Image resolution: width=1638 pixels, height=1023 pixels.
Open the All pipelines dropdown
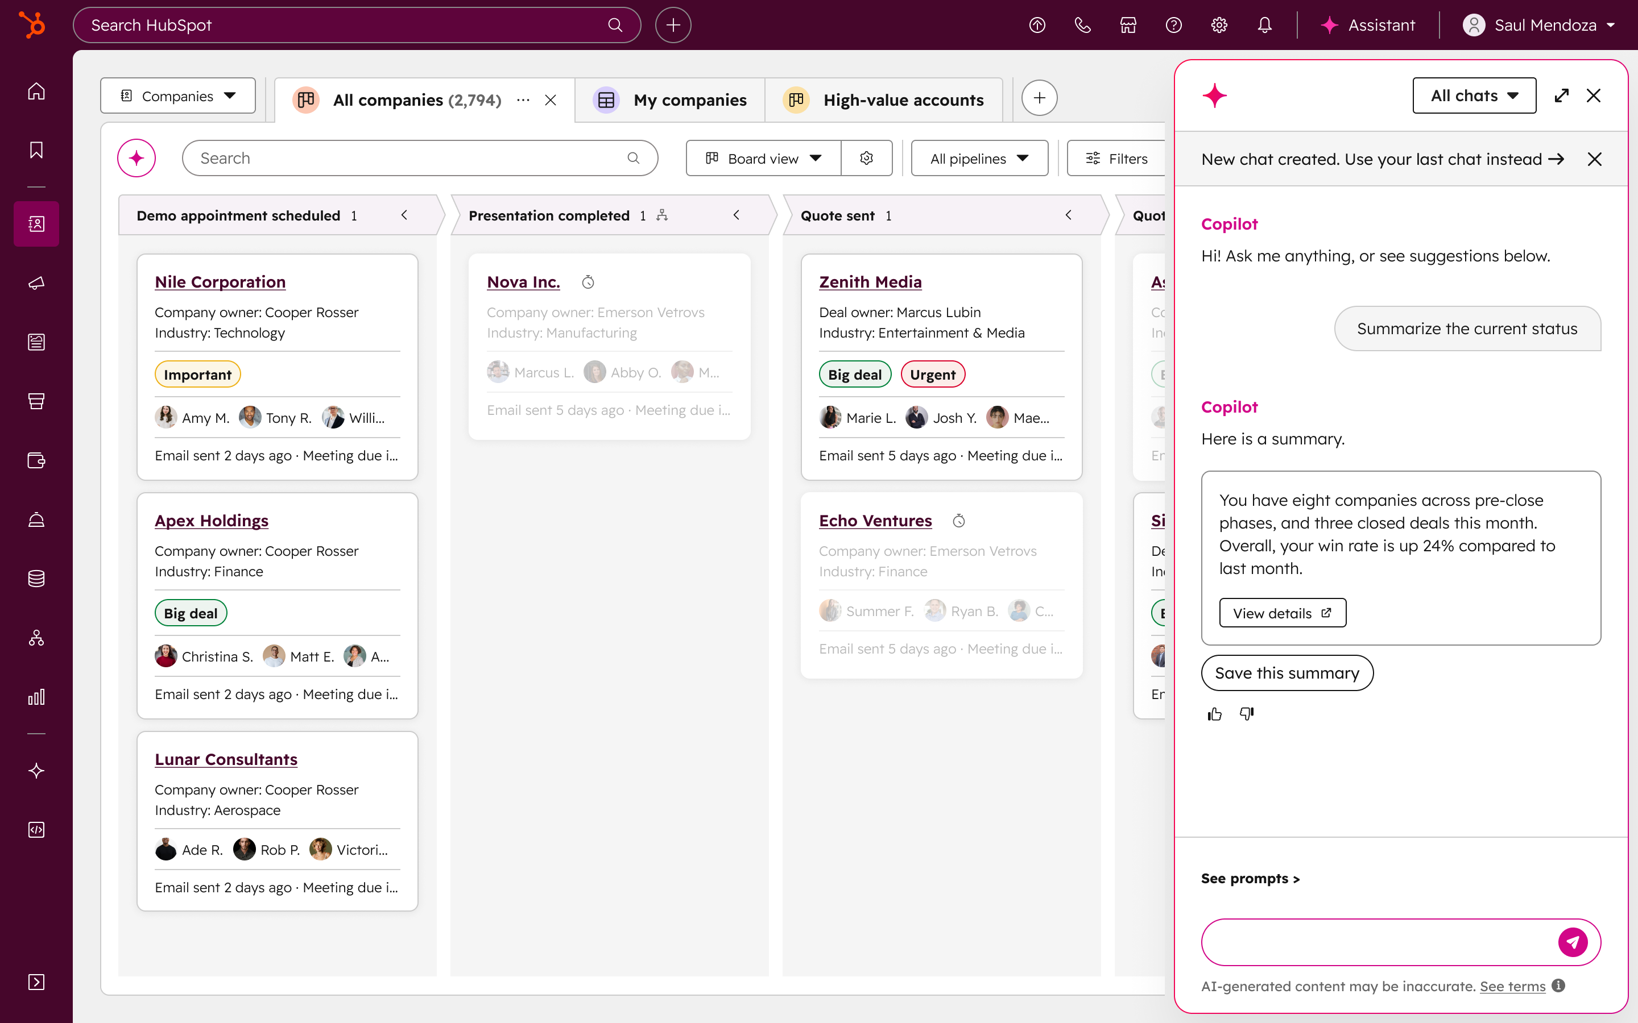tap(979, 159)
